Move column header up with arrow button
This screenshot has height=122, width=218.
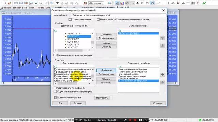tap(162, 75)
